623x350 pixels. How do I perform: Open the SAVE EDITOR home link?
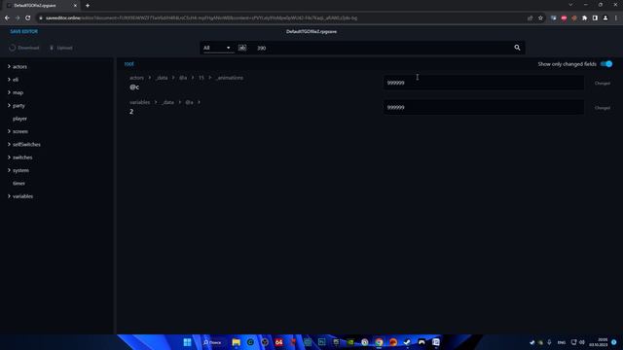pos(23,31)
